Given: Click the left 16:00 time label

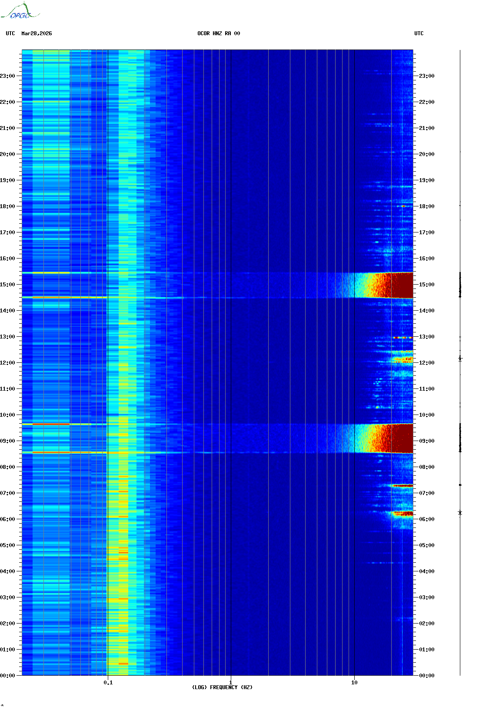Looking at the screenshot, I should [x=7, y=259].
